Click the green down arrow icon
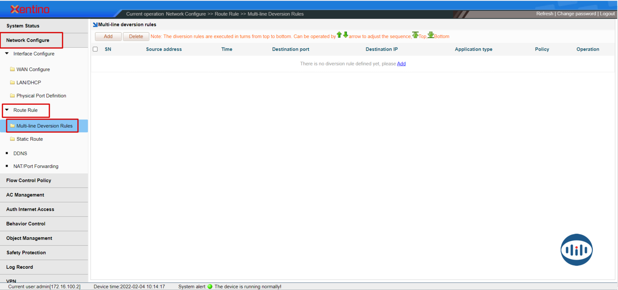 346,35
